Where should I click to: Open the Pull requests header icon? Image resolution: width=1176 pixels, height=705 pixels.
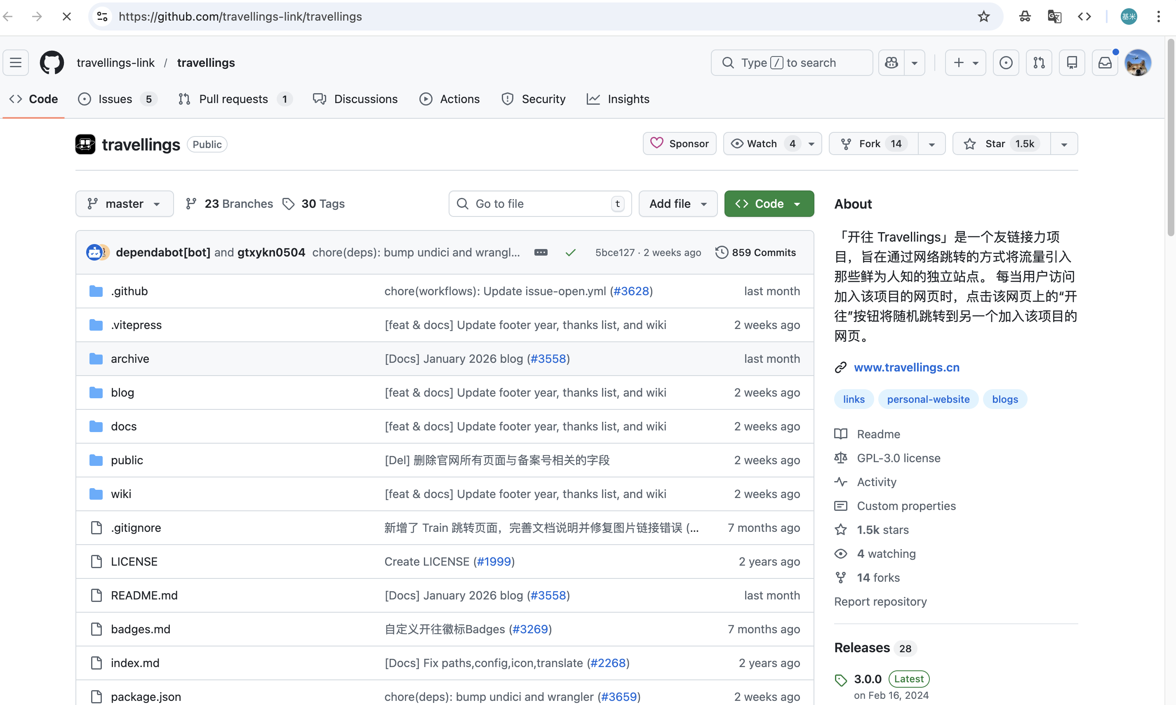pyautogui.click(x=1039, y=63)
